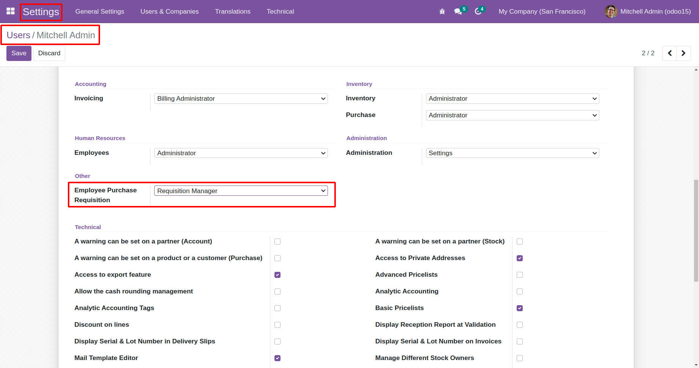This screenshot has width=699, height=368.
Task: Open Users & Companies menu
Action: [169, 11]
